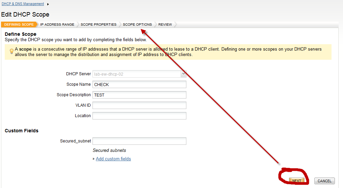Image resolution: width=343 pixels, height=188 pixels.
Task: Open the Review step tab
Action: point(165,25)
